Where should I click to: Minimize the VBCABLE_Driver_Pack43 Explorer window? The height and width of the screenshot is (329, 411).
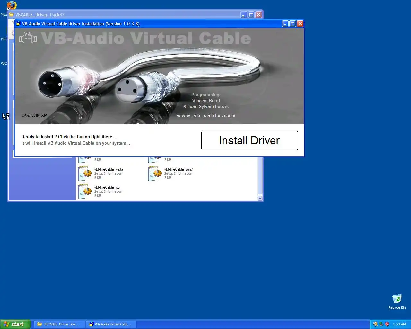tap(244, 14)
